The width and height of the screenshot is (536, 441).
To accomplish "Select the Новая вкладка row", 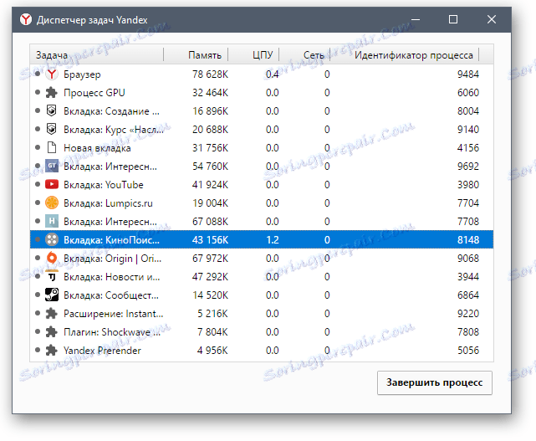I will 262,148.
